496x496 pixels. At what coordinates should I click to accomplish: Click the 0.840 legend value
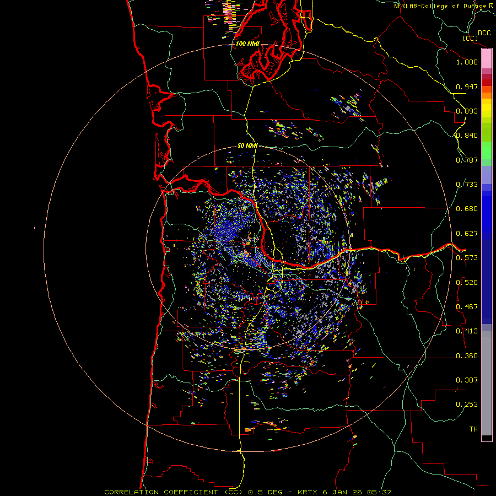click(x=467, y=136)
